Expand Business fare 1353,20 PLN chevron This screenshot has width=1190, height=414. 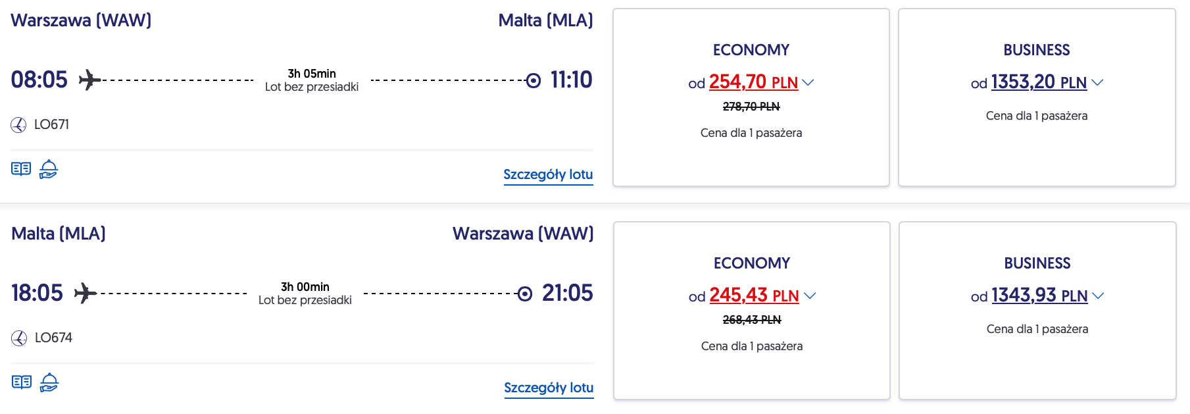pos(1097,82)
